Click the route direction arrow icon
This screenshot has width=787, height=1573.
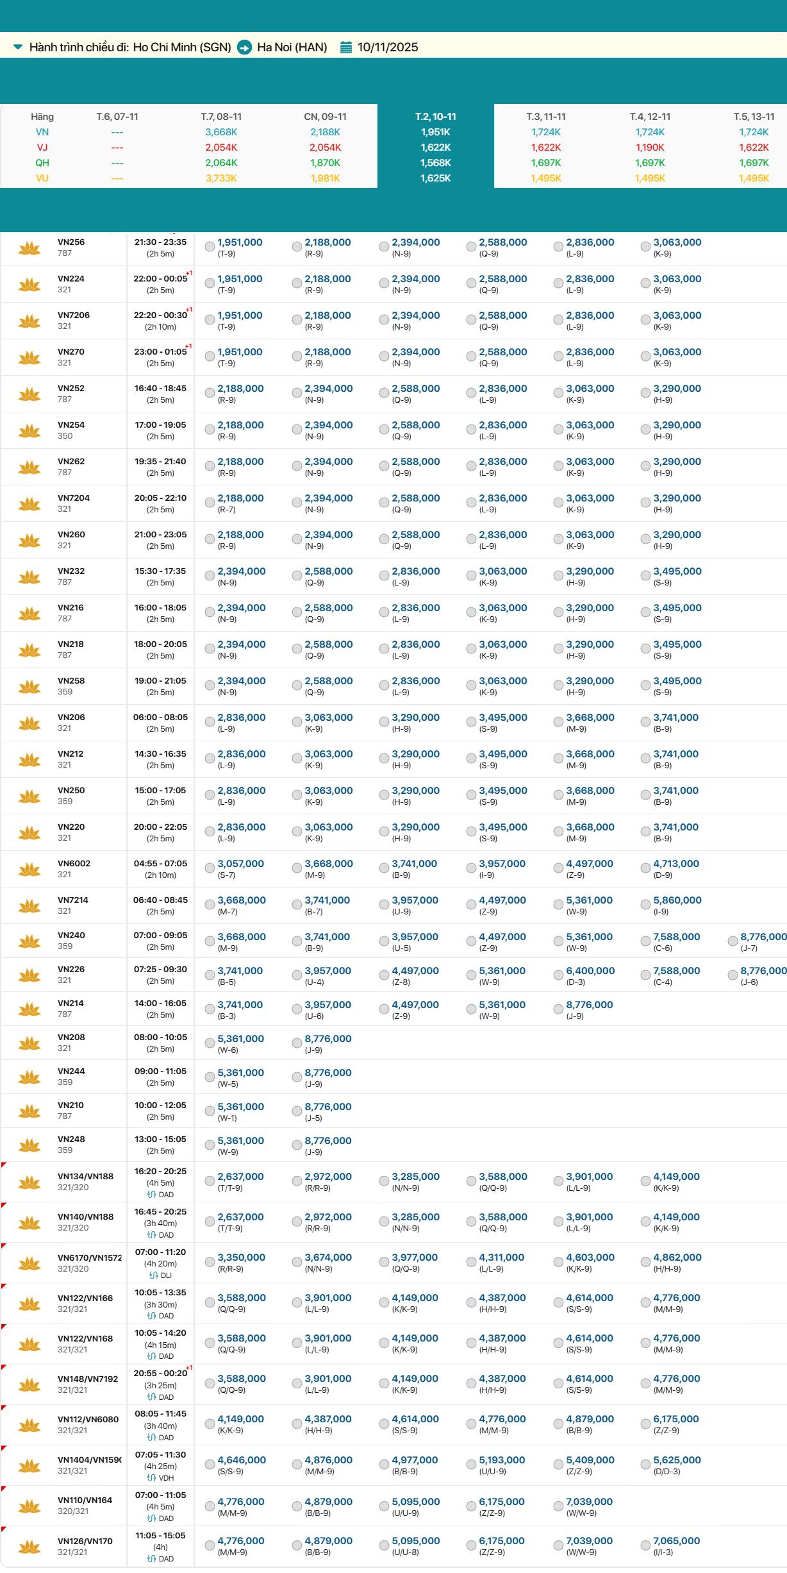pos(244,47)
